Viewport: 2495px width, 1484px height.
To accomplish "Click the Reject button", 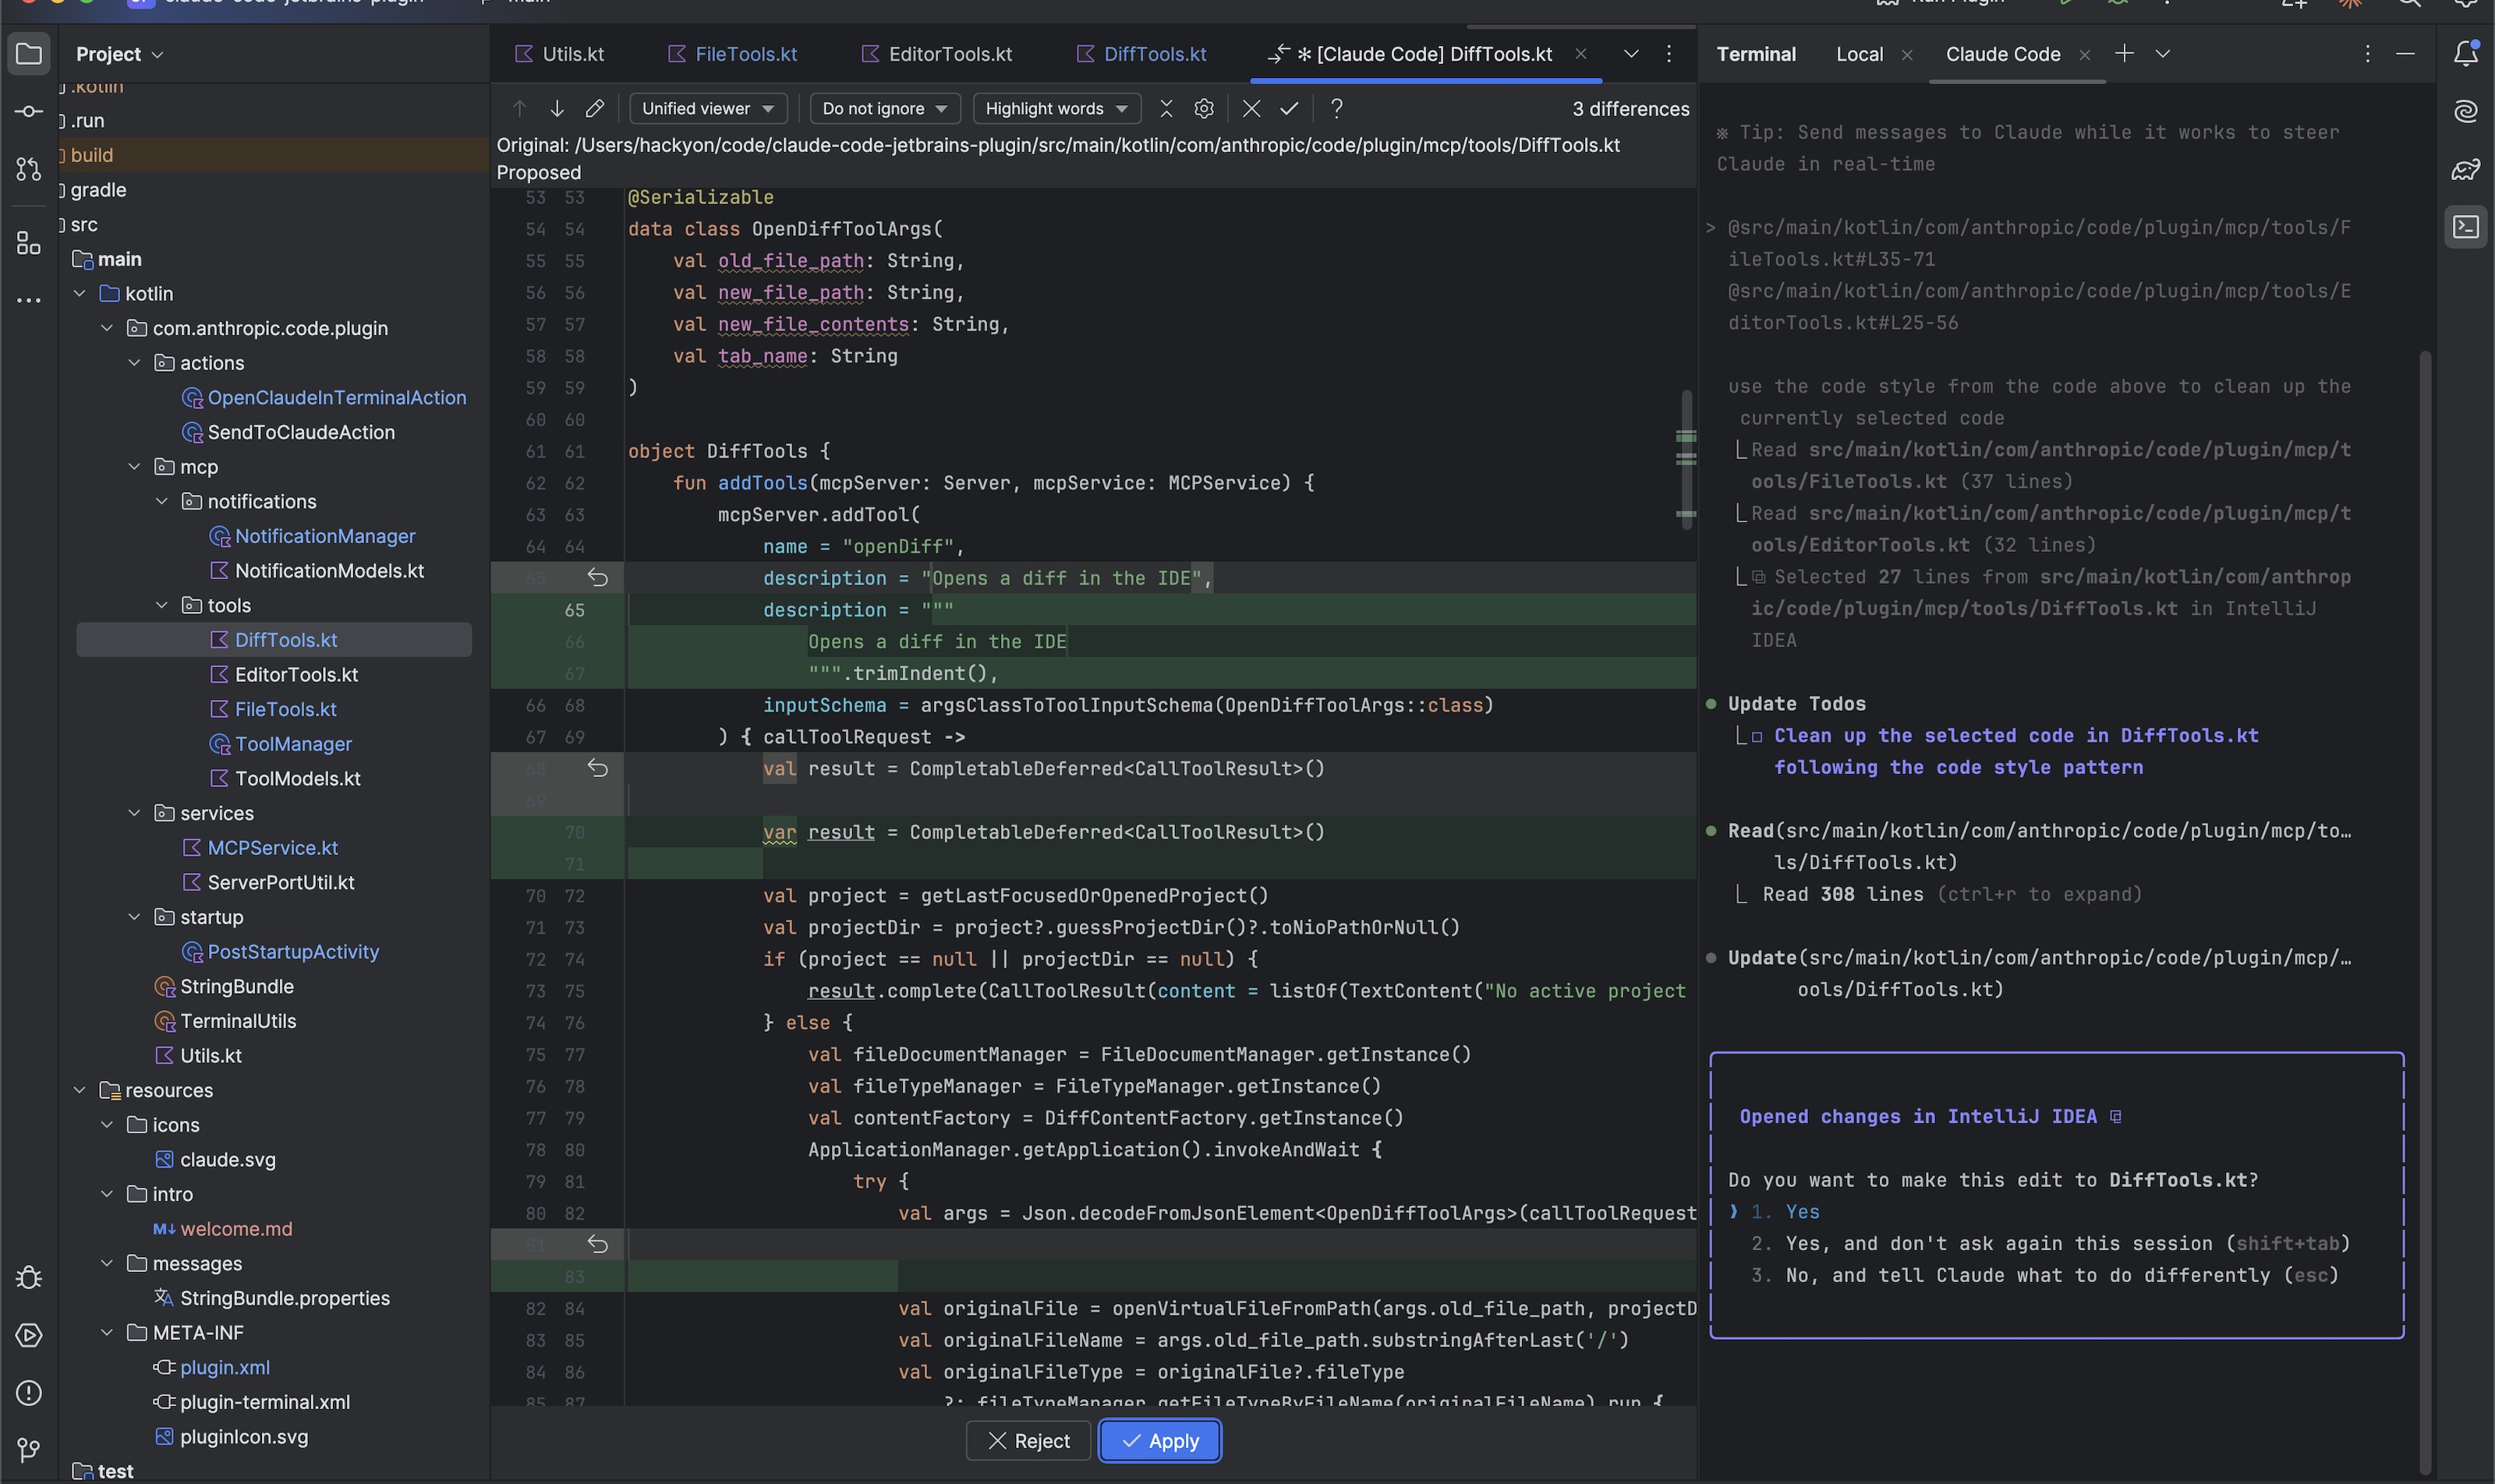I will click(x=1028, y=1441).
